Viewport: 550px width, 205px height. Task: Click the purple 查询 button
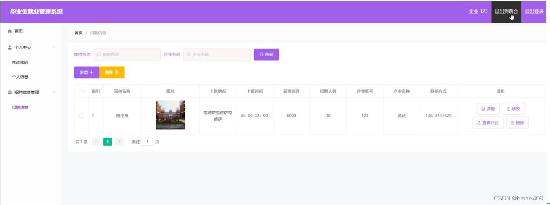click(266, 55)
